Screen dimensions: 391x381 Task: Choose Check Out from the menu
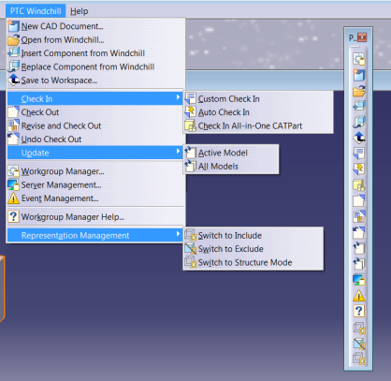(95, 112)
